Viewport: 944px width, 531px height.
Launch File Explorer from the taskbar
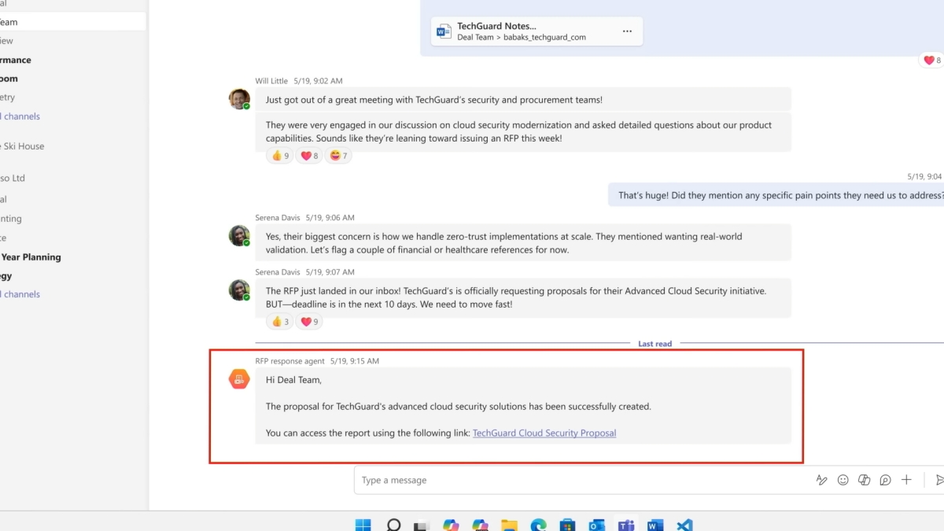pyautogui.click(x=509, y=525)
